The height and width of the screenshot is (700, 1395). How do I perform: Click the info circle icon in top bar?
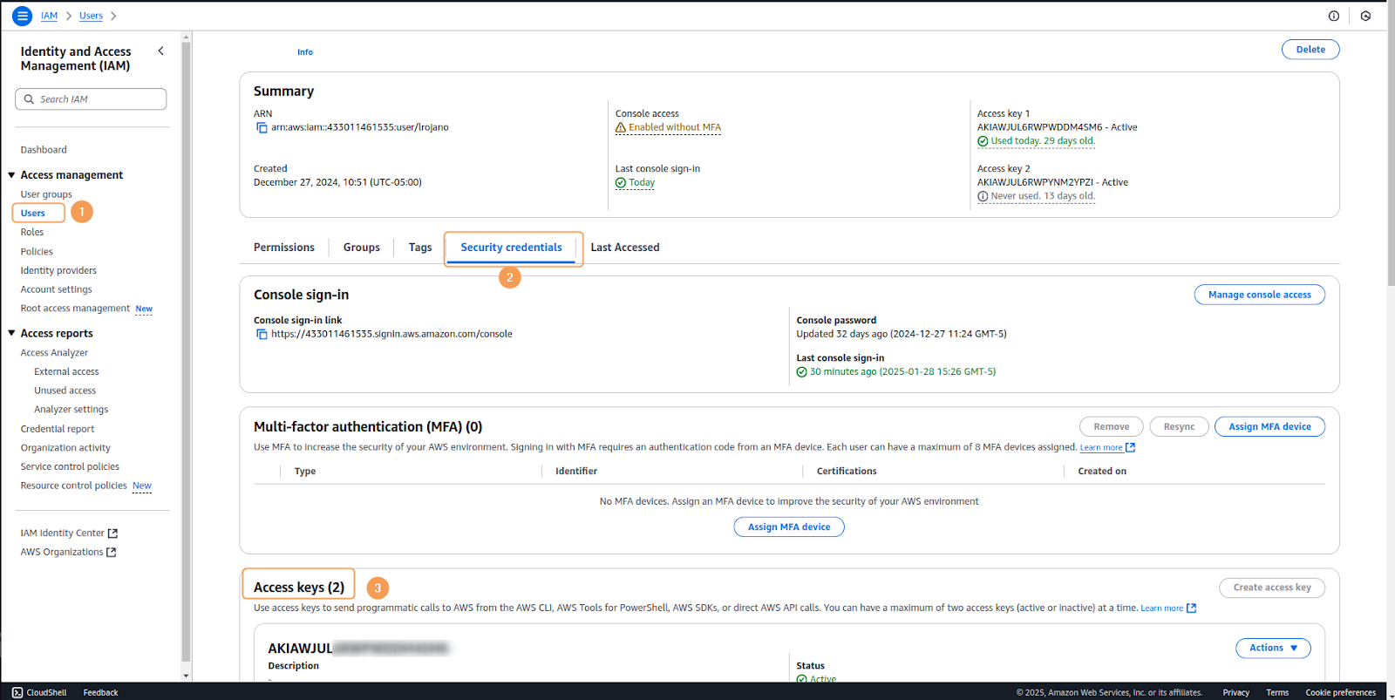click(x=1333, y=16)
